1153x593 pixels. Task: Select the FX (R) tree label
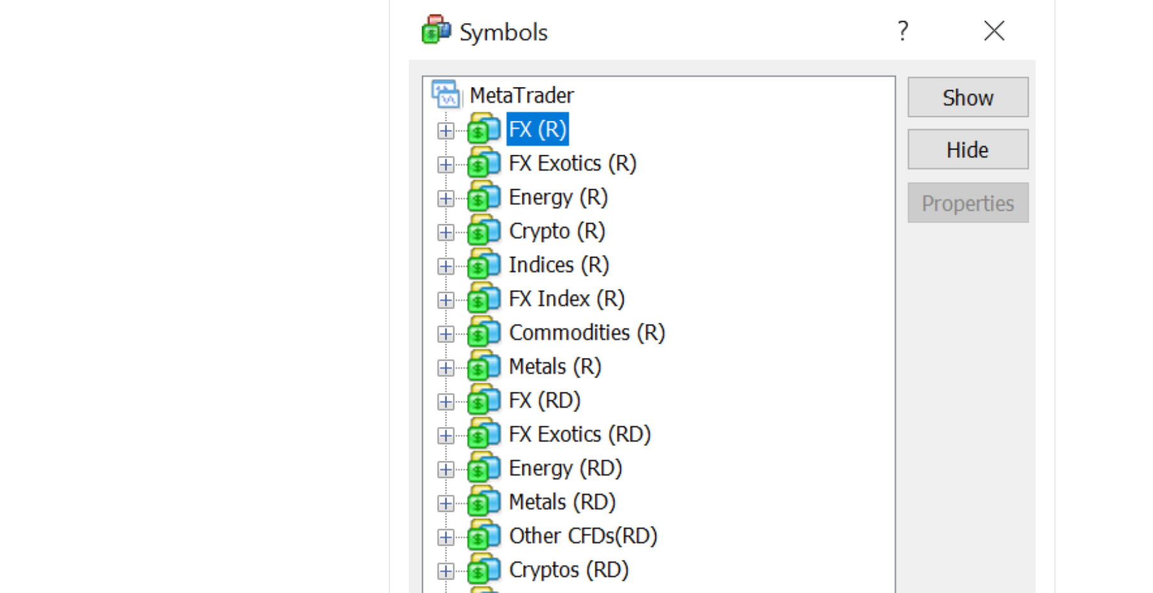[x=538, y=129]
